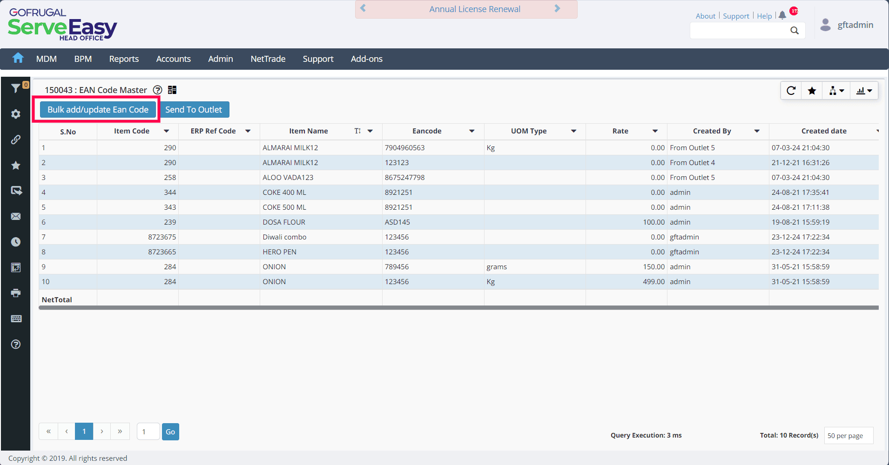The height and width of the screenshot is (465, 889).
Task: Open the About link
Action: pyautogui.click(x=706, y=16)
